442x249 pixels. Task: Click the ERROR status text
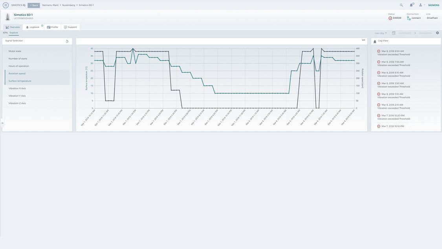(x=397, y=18)
